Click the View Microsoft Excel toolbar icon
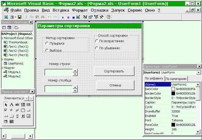 (x=6, y=17)
